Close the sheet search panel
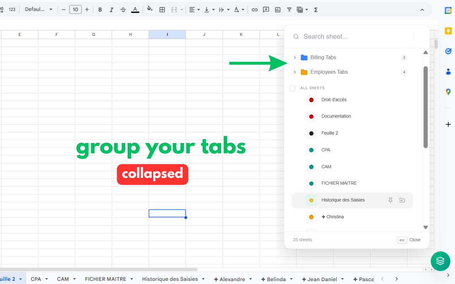Image resolution: width=455 pixels, height=284 pixels. point(415,240)
